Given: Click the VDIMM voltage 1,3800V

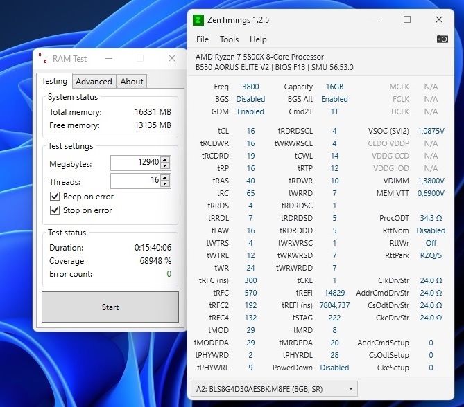Looking at the screenshot, I should [x=431, y=181].
